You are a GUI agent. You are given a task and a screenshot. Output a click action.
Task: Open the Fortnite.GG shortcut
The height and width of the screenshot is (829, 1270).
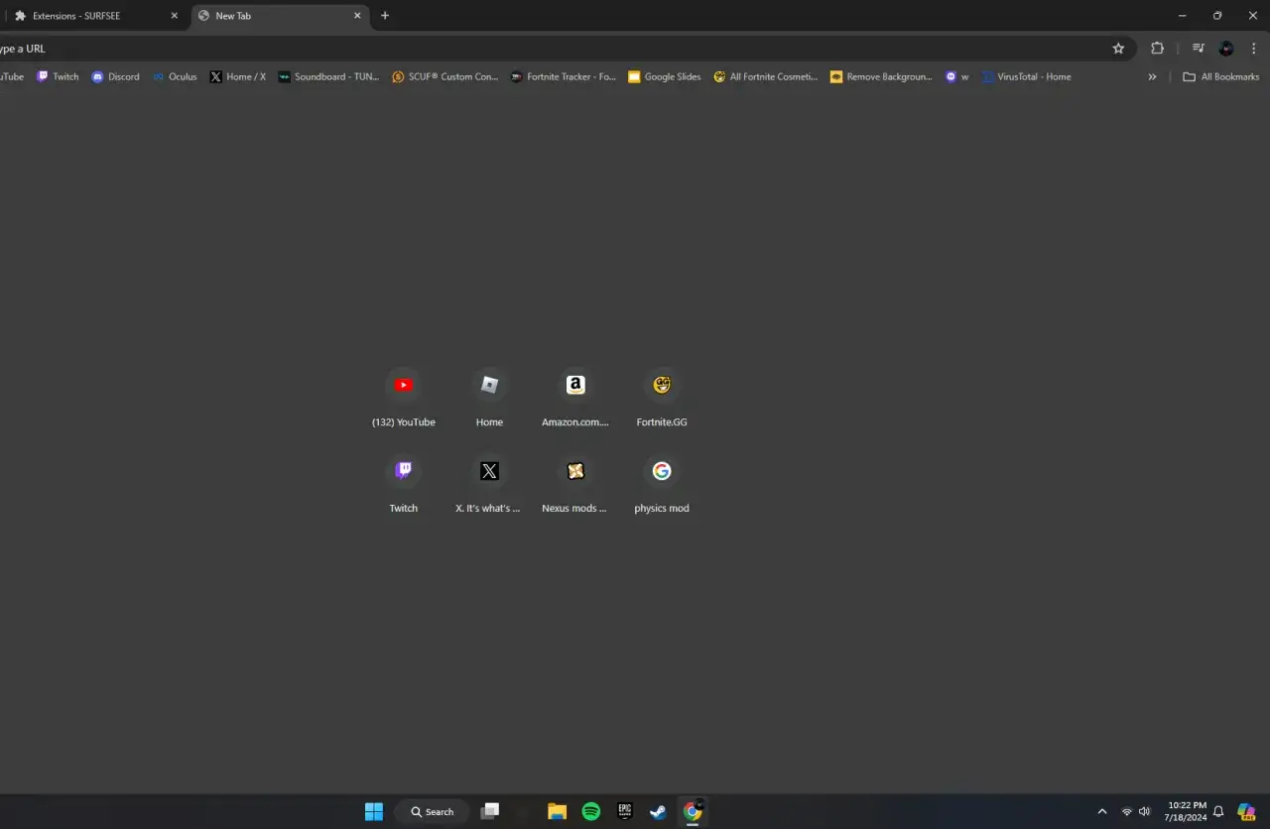(x=662, y=385)
